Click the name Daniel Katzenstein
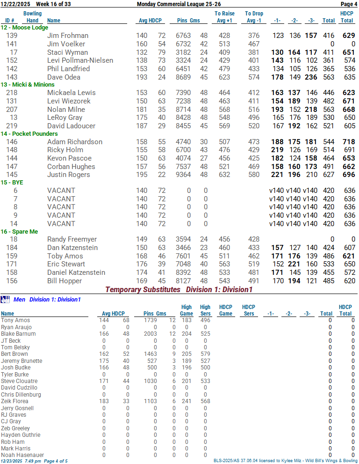 click(x=76, y=272)
